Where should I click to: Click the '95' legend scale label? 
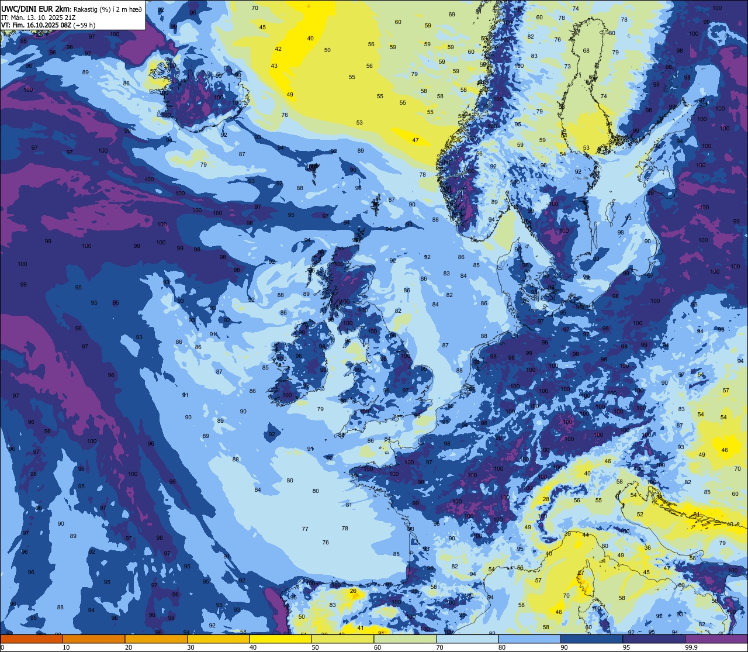click(x=626, y=647)
